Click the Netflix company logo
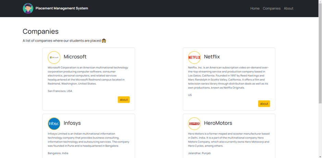 coord(194,58)
